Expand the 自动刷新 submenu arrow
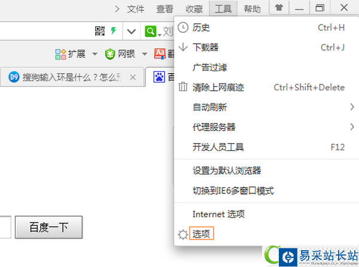 click(x=352, y=107)
